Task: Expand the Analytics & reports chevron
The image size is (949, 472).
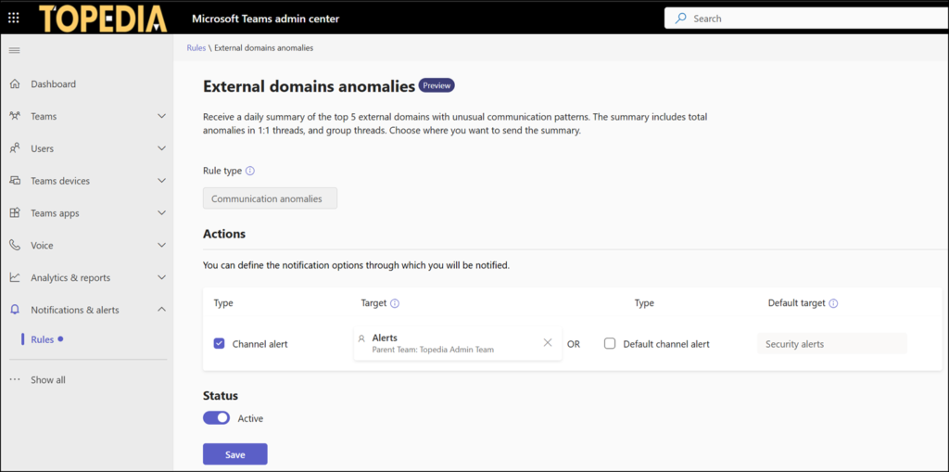Action: click(x=161, y=277)
